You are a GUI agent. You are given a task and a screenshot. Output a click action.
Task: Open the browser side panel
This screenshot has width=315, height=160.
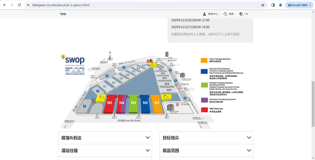pyautogui.click(x=273, y=5)
